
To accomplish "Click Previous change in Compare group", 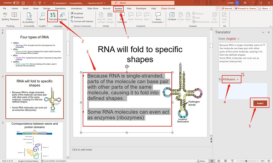I will pos(198,13).
